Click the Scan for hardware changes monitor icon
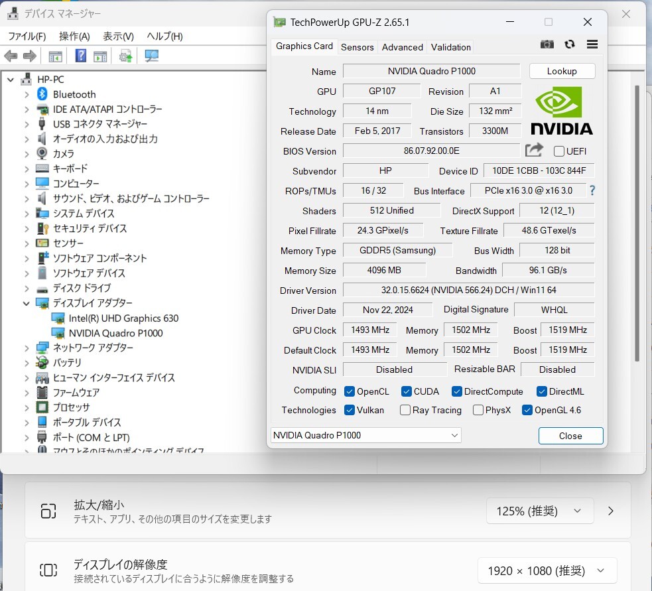 click(x=151, y=56)
